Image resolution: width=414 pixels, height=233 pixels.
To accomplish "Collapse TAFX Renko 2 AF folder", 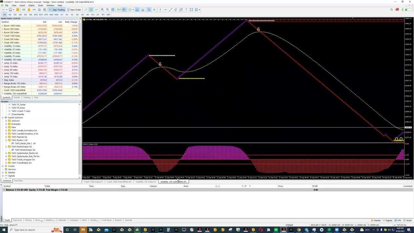I will [x=6, y=140].
